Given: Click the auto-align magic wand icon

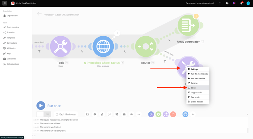Looking at the screenshot, I should (x=109, y=114).
